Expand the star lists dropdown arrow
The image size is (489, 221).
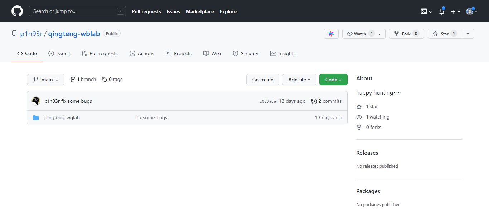click(468, 34)
